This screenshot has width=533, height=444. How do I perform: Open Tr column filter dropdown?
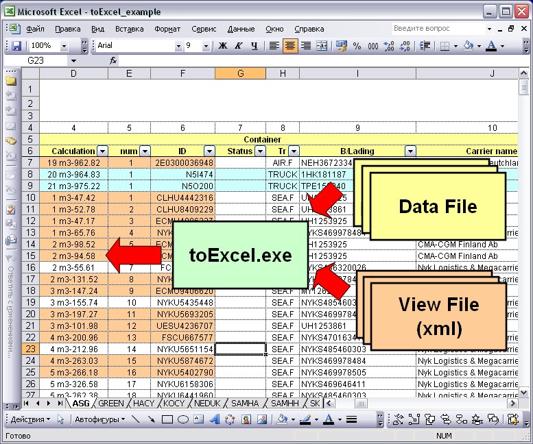294,151
